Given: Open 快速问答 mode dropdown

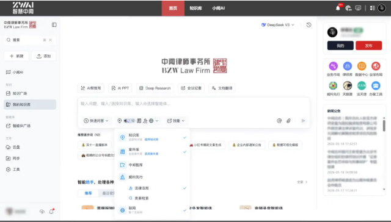Looking at the screenshot, I should [x=96, y=121].
